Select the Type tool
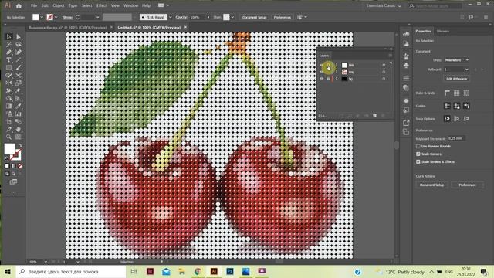The image size is (494, 278). 8,60
